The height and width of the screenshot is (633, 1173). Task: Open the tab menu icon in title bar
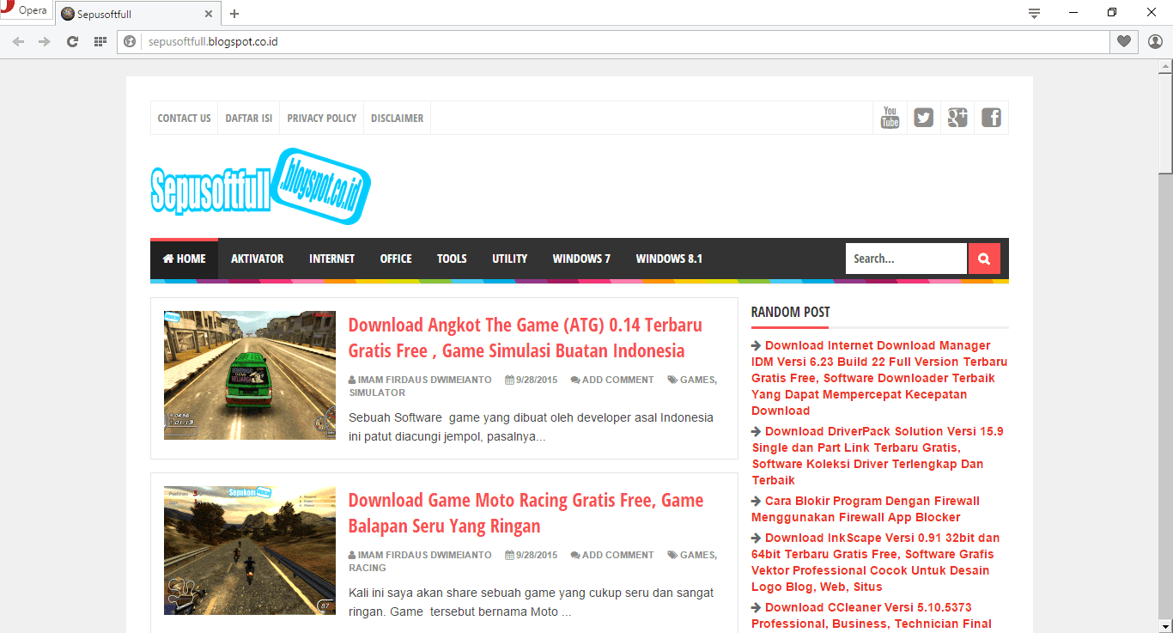pos(1034,13)
